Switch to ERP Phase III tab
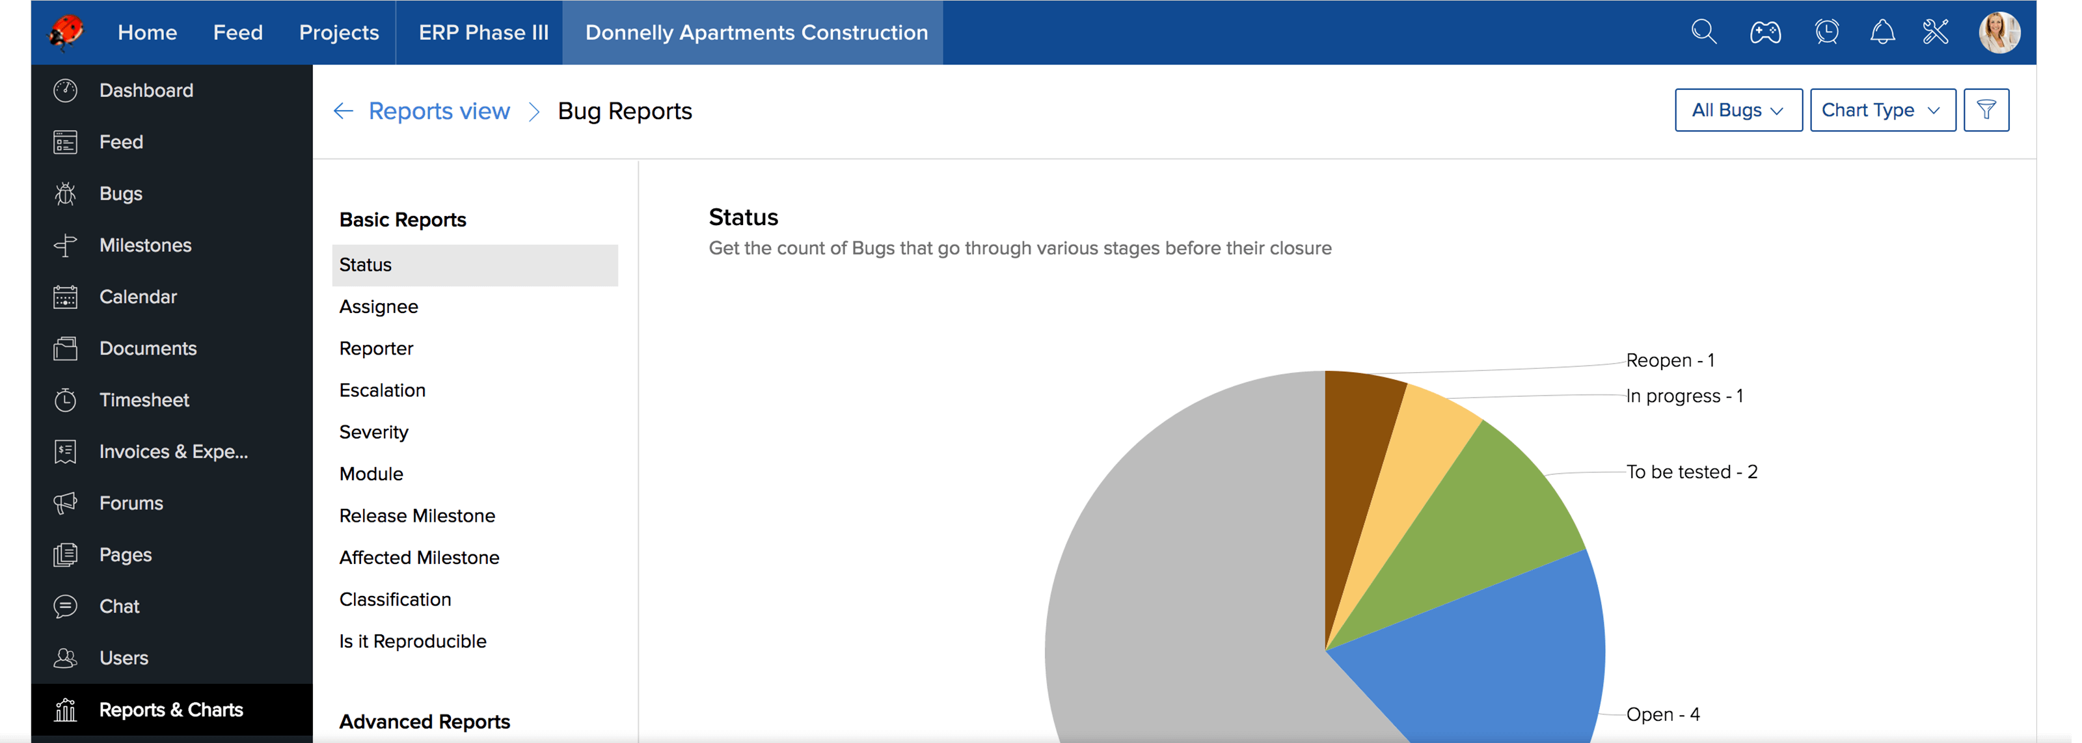Viewport: 2082px width, 743px height. (483, 33)
